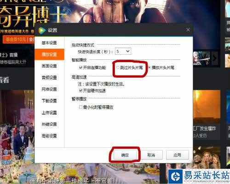Open the 工厂发生爆炸 news thumbnail
230x184 pixels.
pyautogui.click(x=207, y=107)
